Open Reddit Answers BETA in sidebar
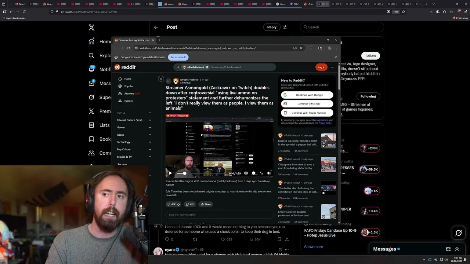Screen dimensions: 470x264 pyautogui.click(x=129, y=93)
